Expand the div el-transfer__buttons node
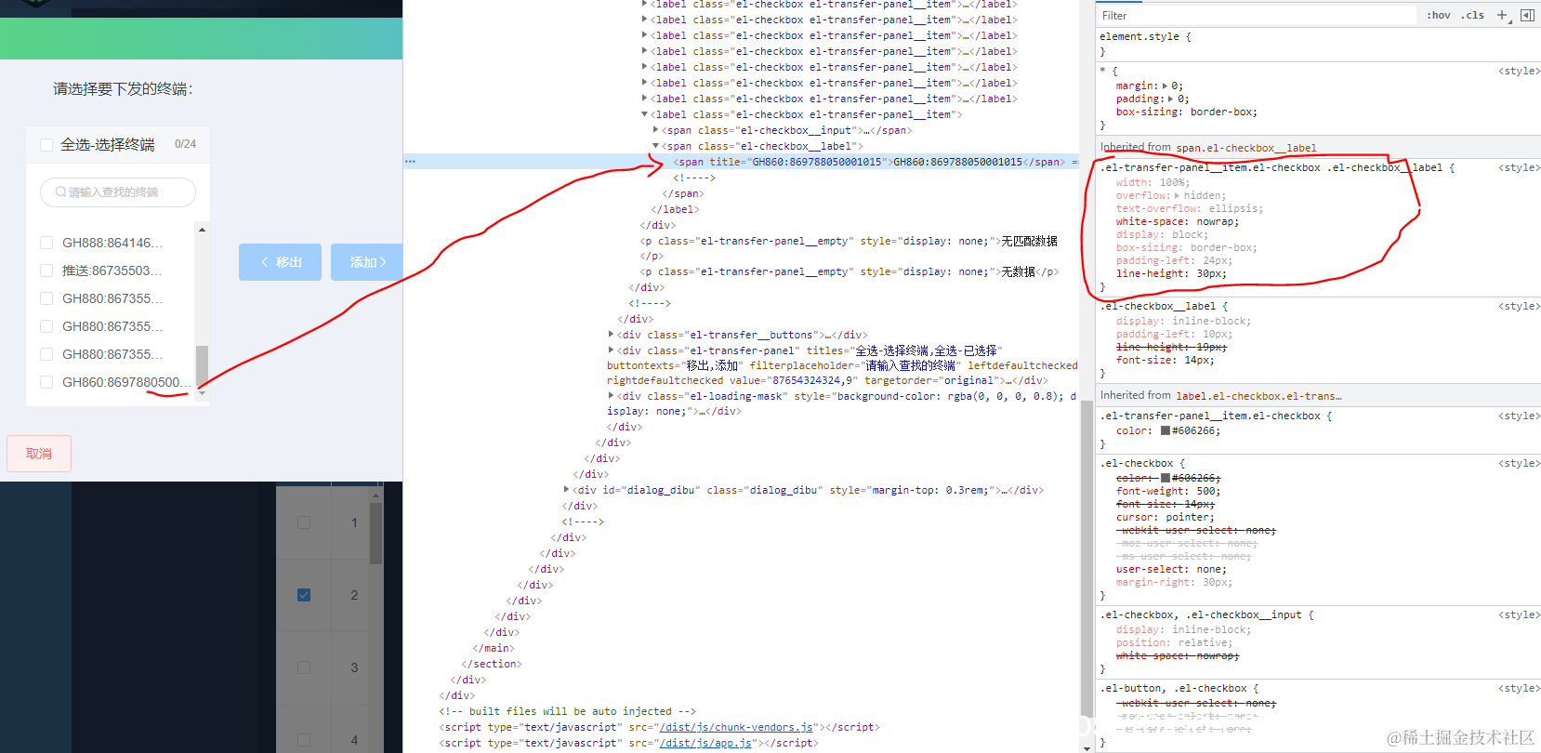 click(612, 335)
